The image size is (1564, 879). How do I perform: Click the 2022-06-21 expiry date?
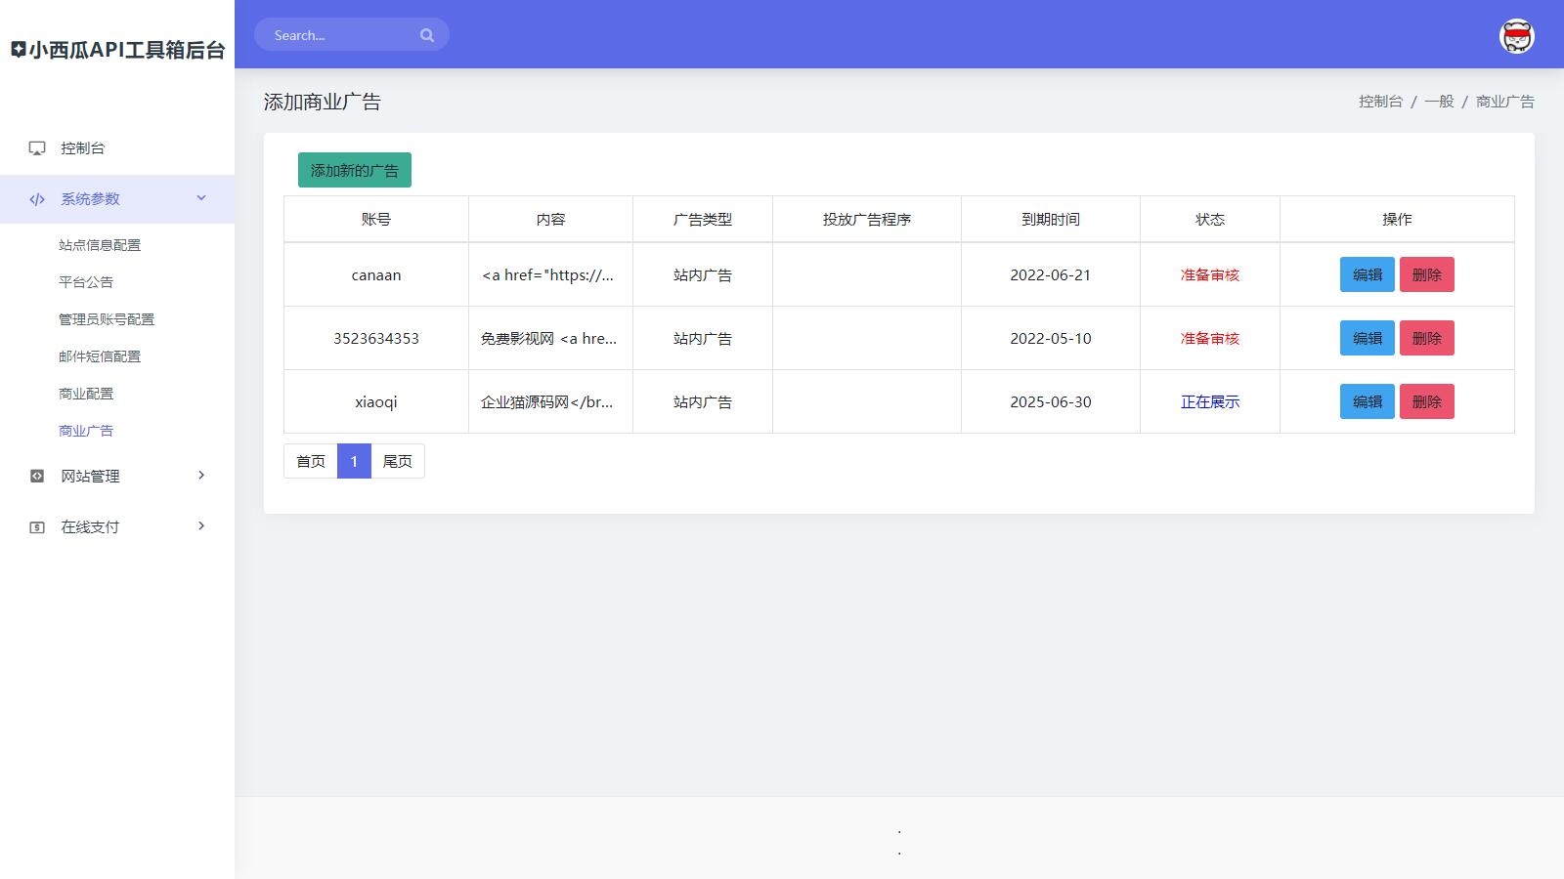(1051, 275)
